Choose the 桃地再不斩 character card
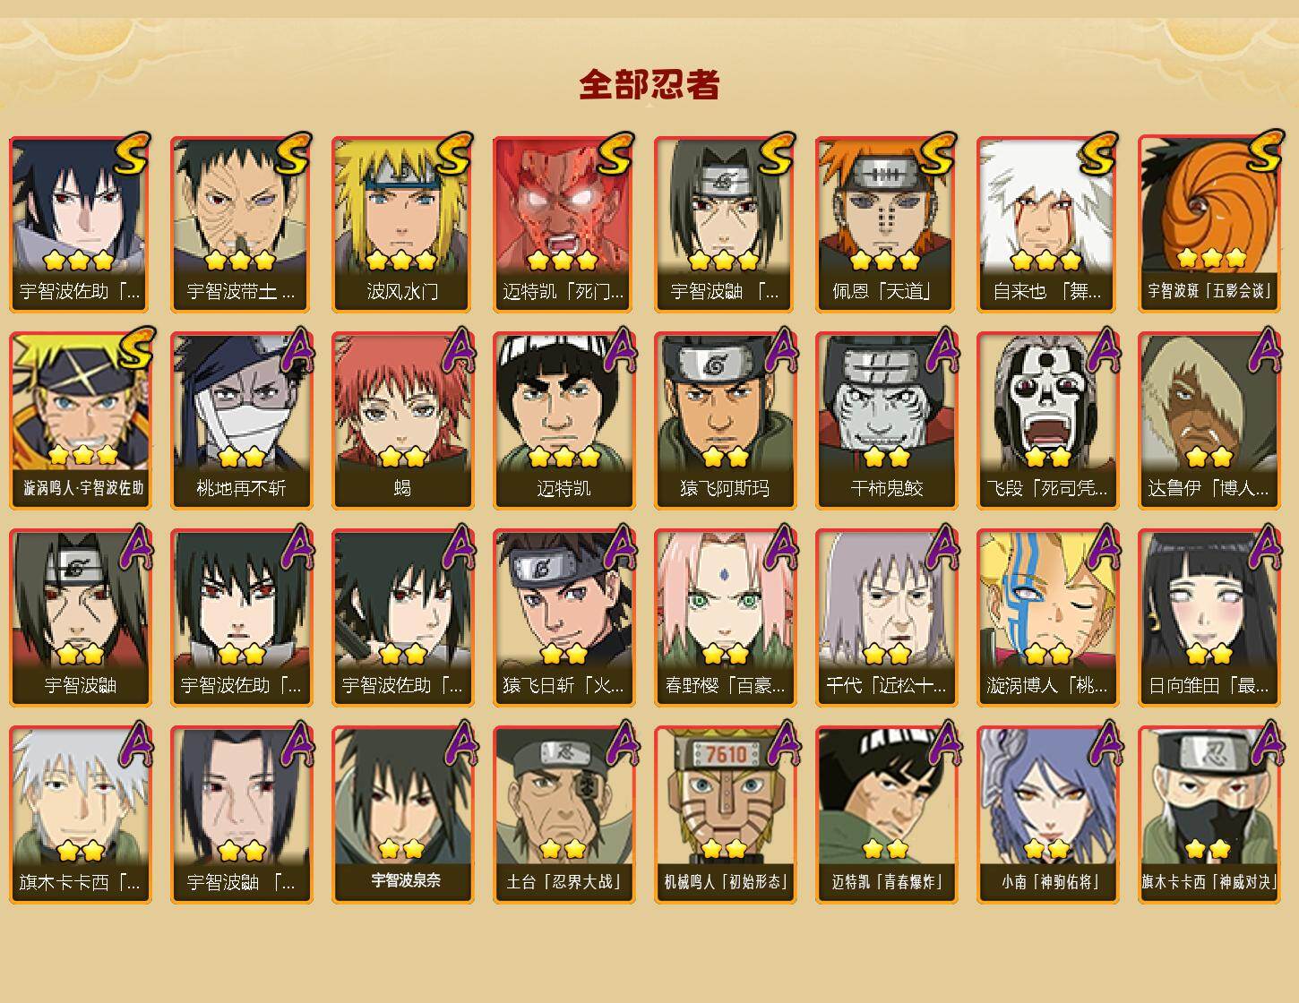The image size is (1299, 1003). coord(241,421)
